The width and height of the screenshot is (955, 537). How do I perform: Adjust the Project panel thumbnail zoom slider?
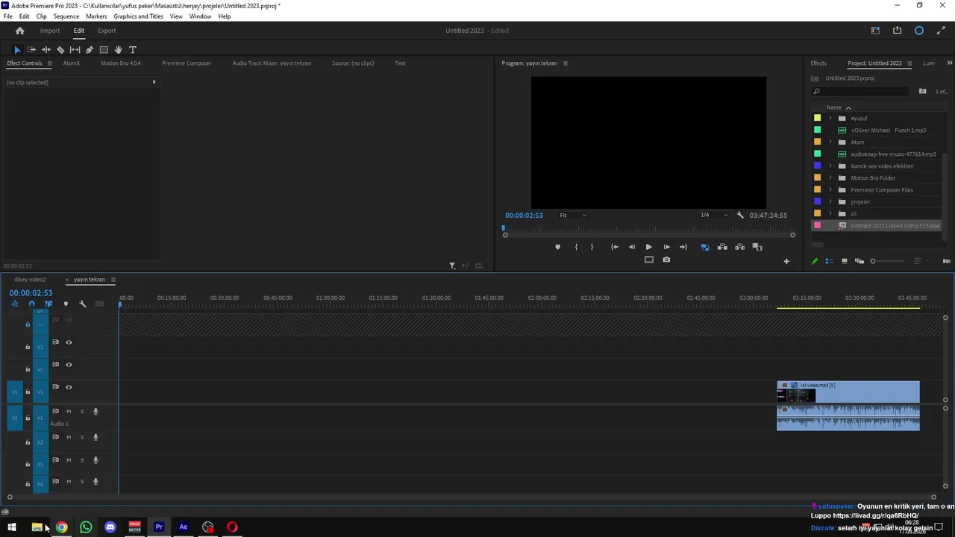[x=873, y=261]
